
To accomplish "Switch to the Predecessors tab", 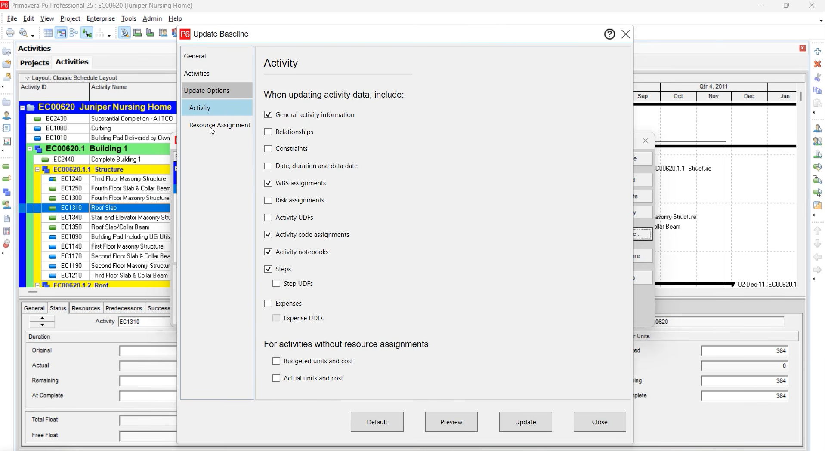I will point(124,308).
